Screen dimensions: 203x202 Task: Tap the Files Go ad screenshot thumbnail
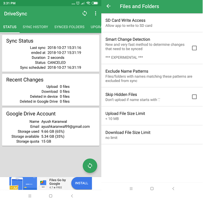click(23, 183)
